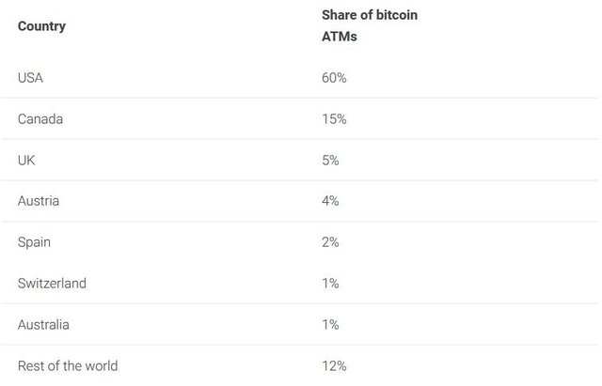Select the Canada row label
Image resolution: width=602 pixels, height=386 pixels.
coord(40,119)
